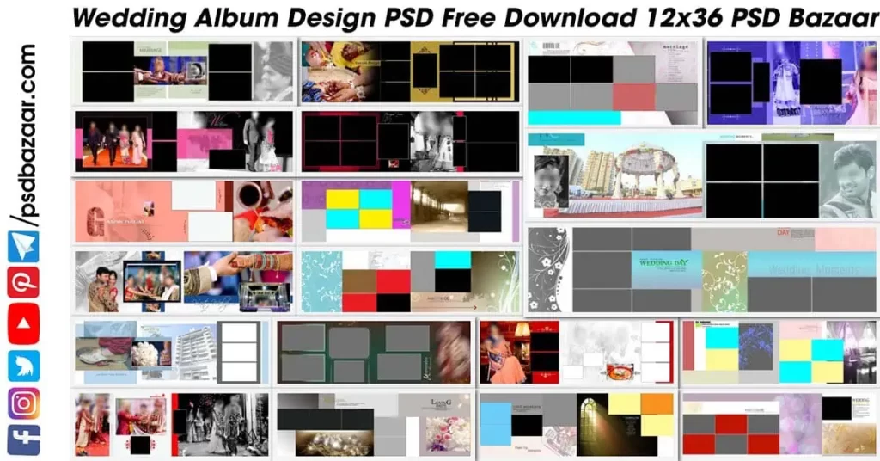Open the template with cyan-yellow squares and blue floral
This screenshot has height=461, width=880.
[x=779, y=352]
